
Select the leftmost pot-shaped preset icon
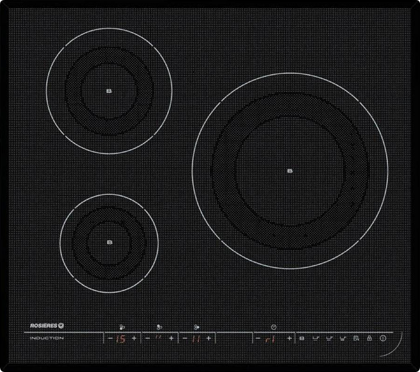click(x=316, y=338)
